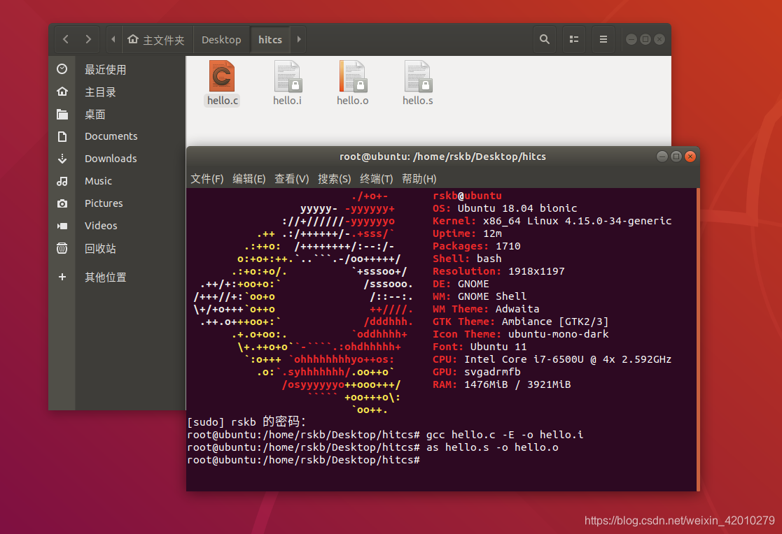Select the hello.c file icon

tap(222, 75)
